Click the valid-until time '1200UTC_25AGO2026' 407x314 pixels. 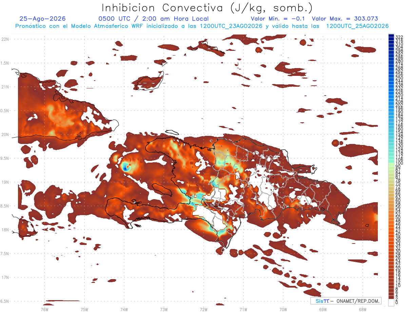pos(357,26)
